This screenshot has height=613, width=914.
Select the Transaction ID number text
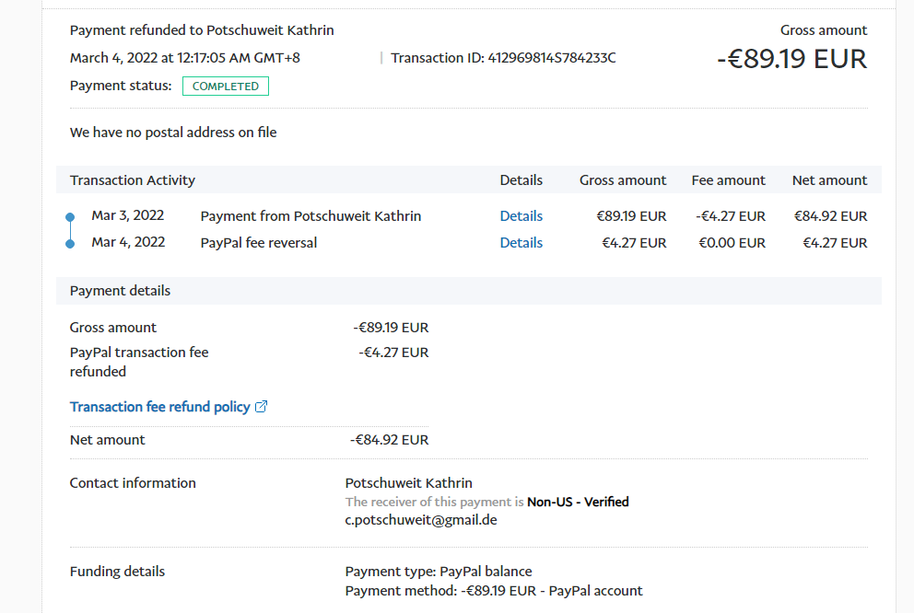point(551,58)
